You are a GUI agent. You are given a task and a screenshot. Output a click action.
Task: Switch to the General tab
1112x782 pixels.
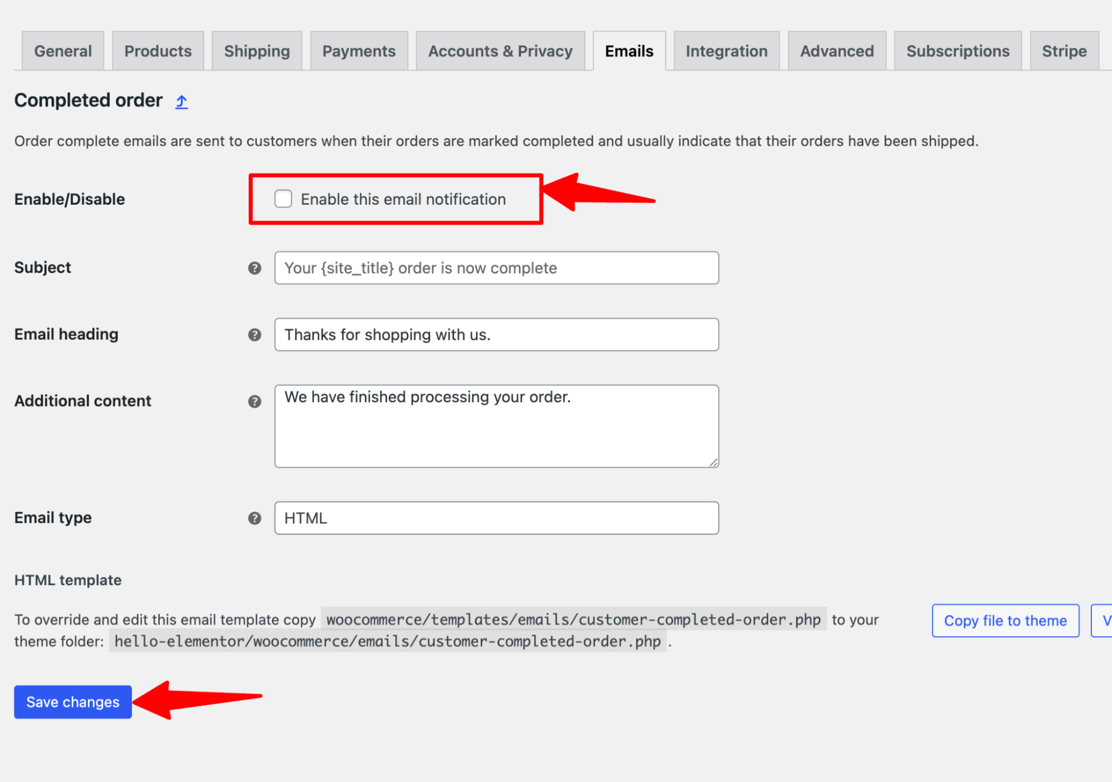click(62, 51)
